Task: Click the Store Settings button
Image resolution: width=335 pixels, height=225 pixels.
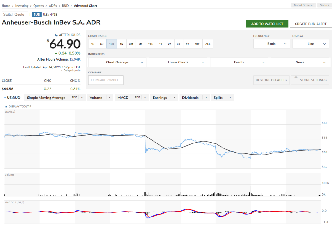Action: (310, 80)
